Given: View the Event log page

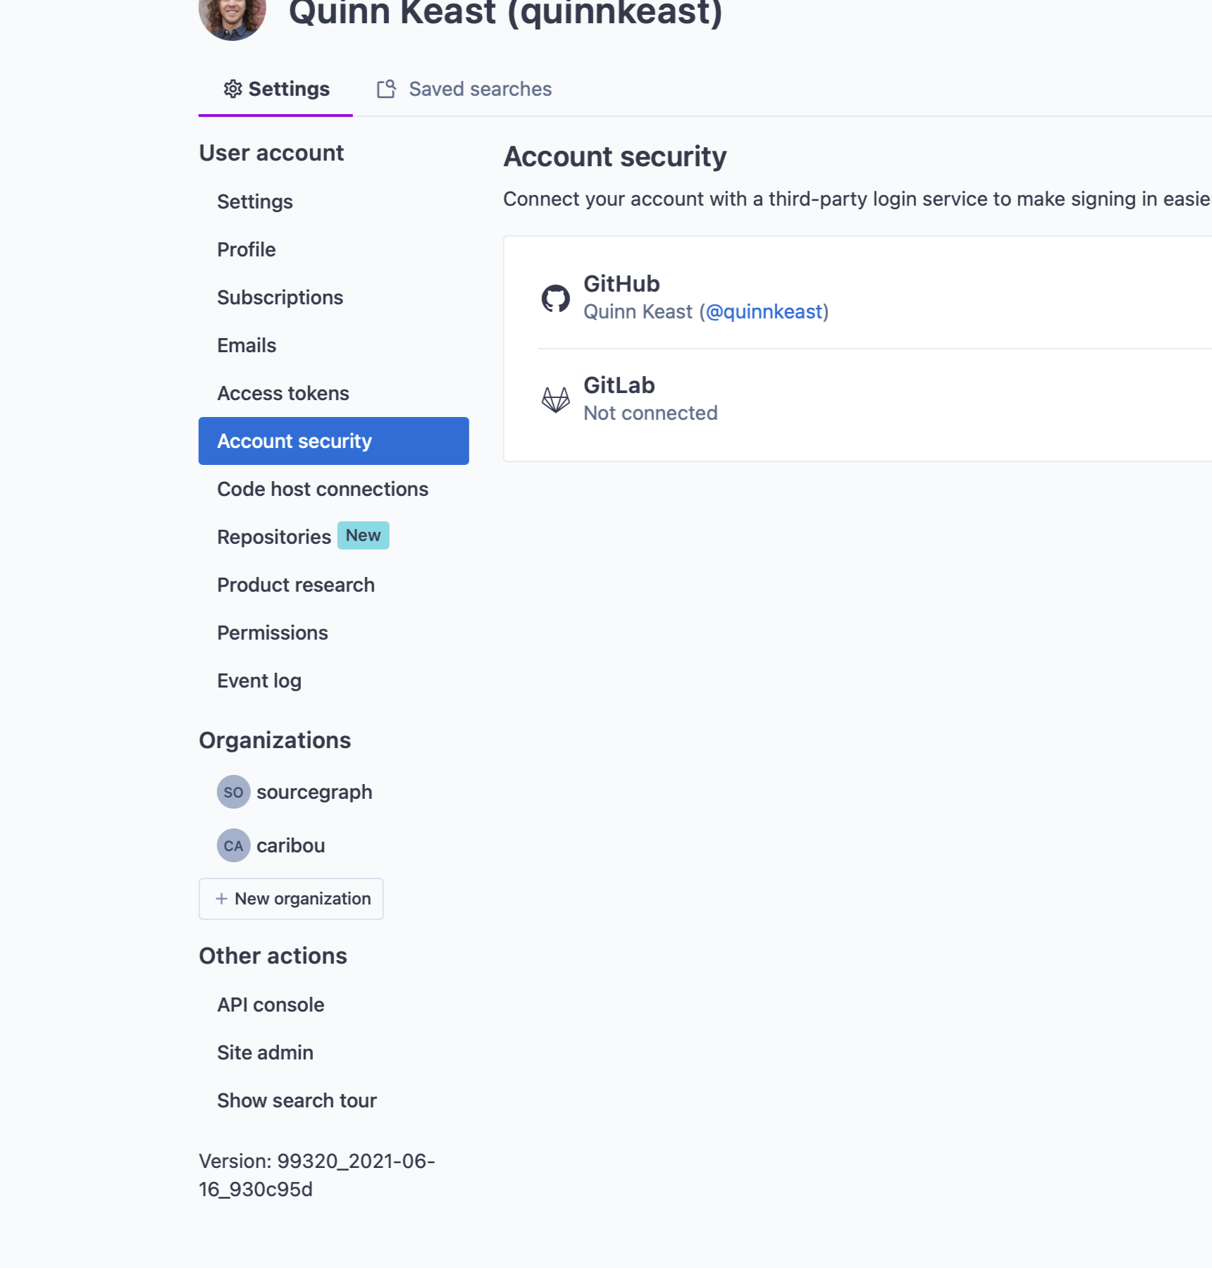Looking at the screenshot, I should (x=259, y=680).
